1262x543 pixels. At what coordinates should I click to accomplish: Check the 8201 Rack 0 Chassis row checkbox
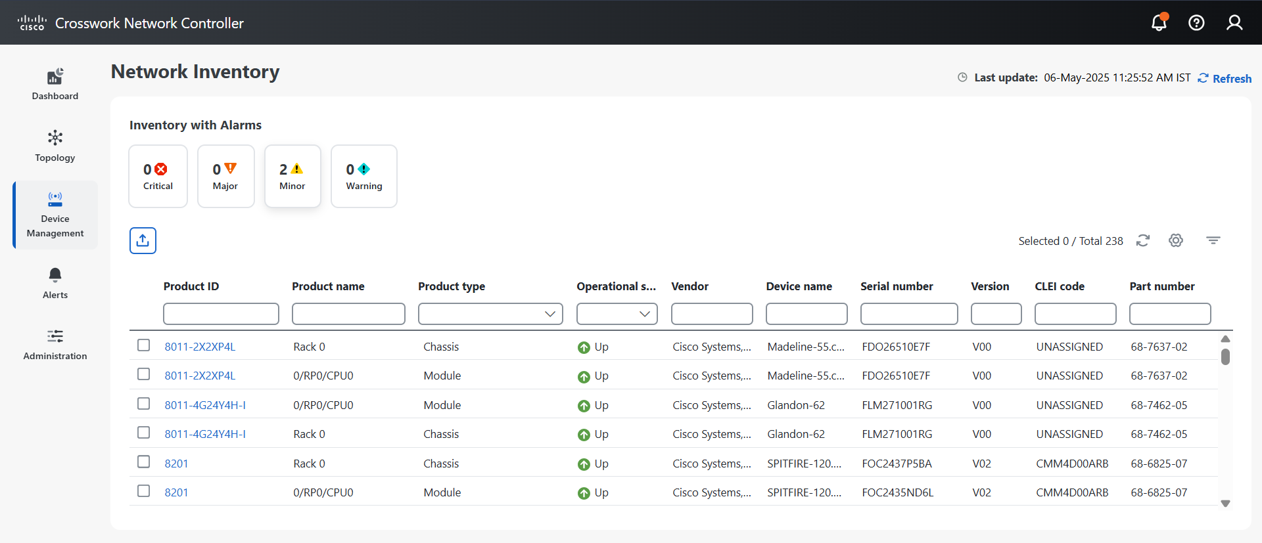coord(143,462)
